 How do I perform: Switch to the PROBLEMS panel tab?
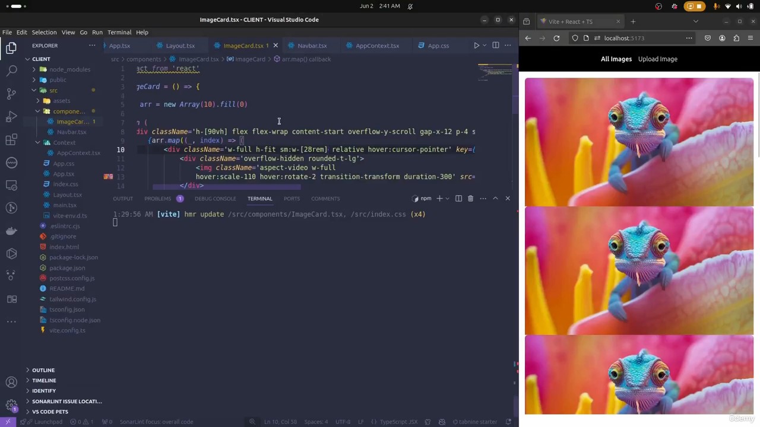tap(163, 199)
